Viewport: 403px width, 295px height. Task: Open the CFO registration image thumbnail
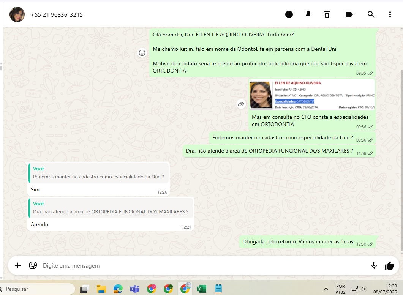click(312, 94)
